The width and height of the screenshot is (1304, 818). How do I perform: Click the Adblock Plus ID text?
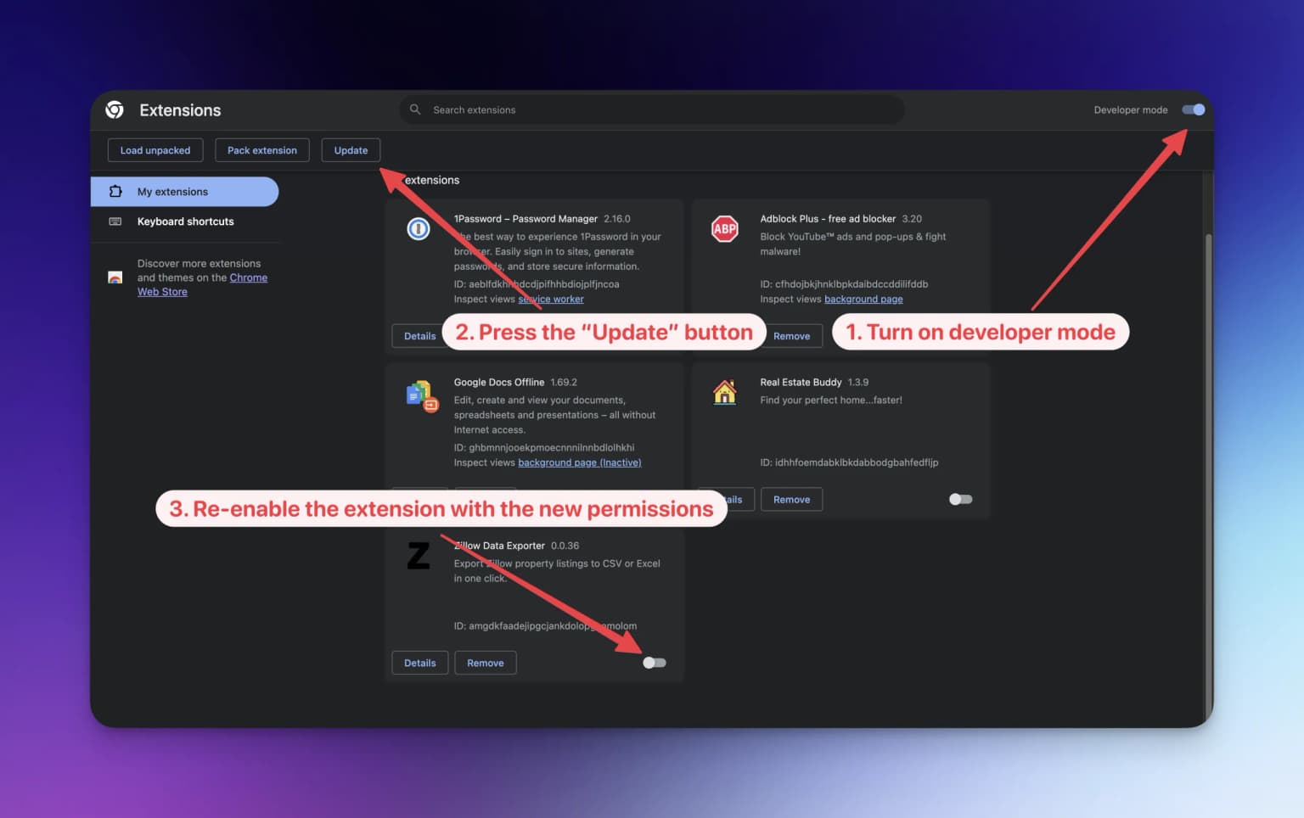click(844, 283)
